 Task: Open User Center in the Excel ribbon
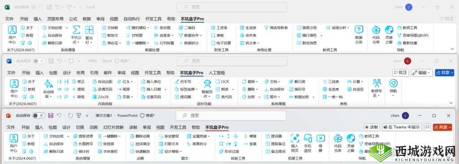pyautogui.click(x=12, y=35)
